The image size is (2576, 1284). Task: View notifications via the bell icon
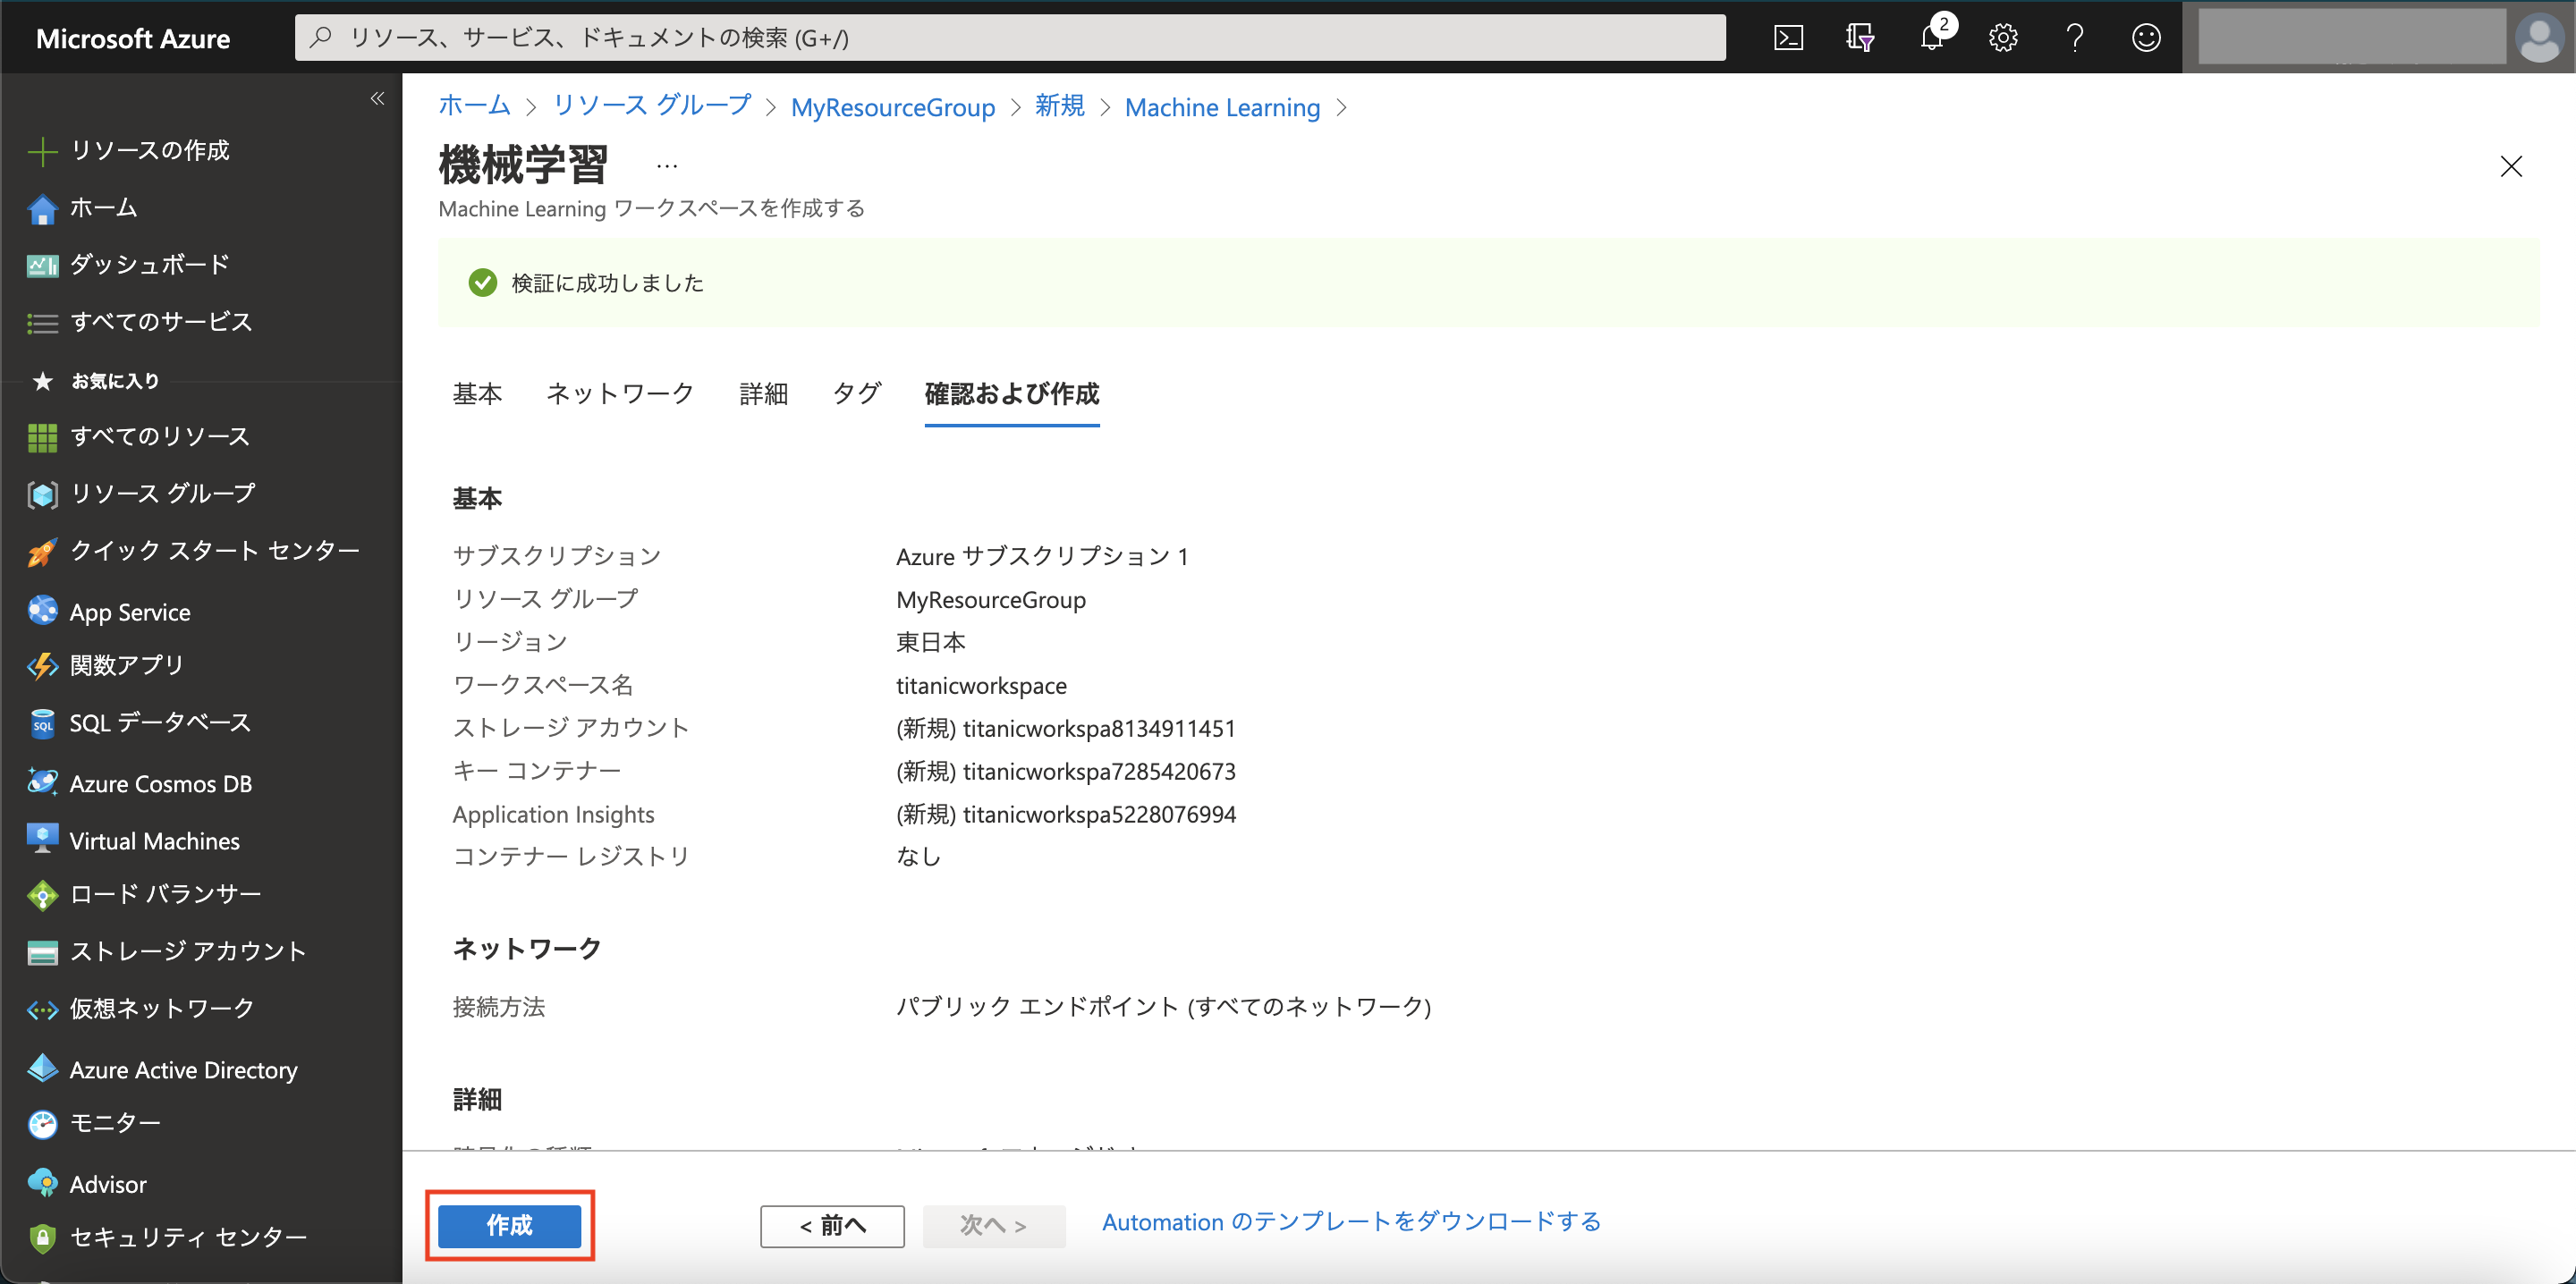[x=1932, y=37]
